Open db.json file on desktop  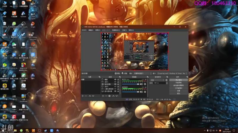click(24, 46)
